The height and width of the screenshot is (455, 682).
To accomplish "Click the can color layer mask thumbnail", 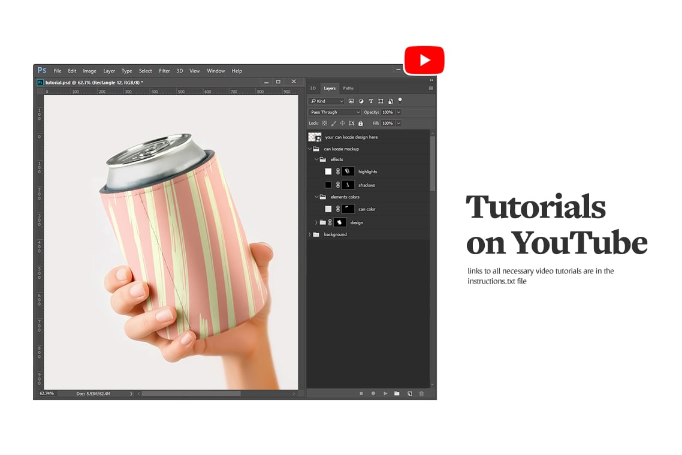I will tap(348, 209).
